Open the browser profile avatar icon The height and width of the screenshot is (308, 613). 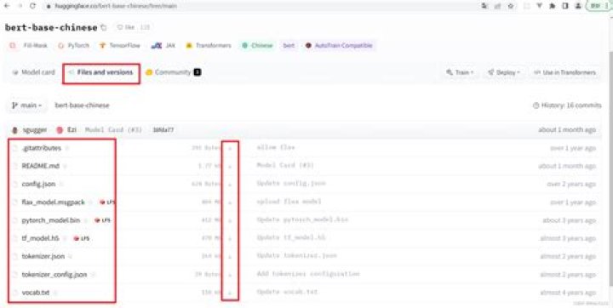pos(578,6)
